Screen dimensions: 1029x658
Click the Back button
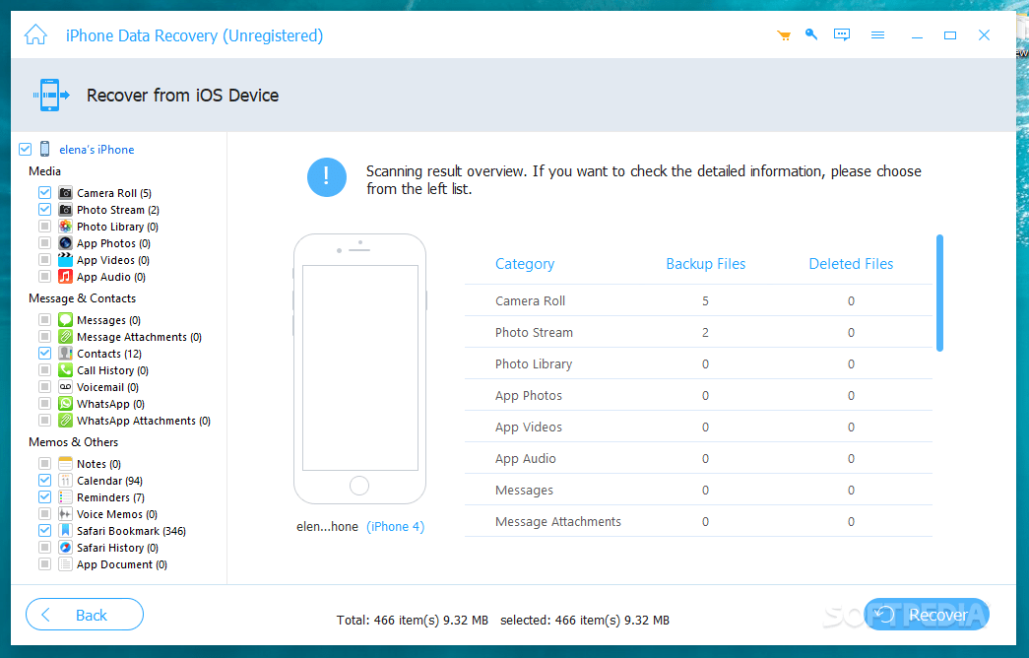tap(84, 614)
